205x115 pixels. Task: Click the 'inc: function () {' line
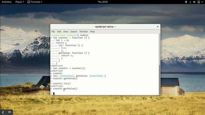point(70,45)
